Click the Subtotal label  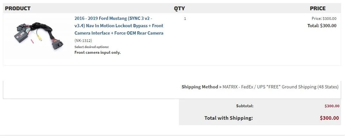tap(245, 106)
